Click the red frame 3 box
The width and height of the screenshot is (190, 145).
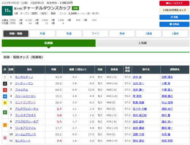pyautogui.click(x=5, y=90)
